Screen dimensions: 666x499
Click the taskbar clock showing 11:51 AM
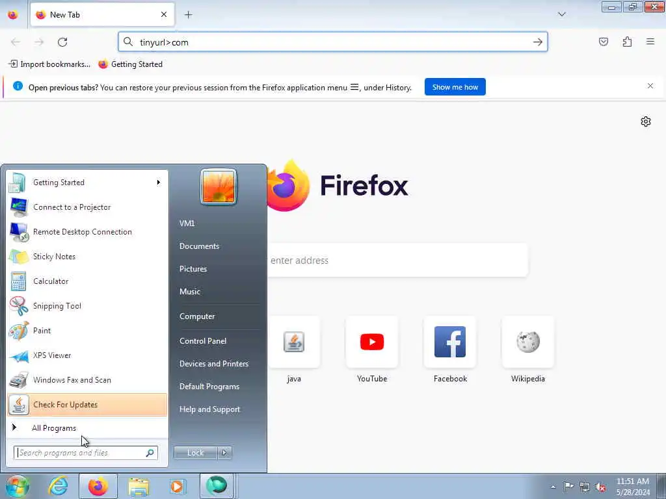coord(633,487)
